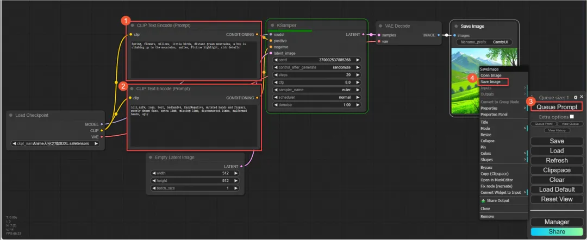Choose Open Image from context menu
This screenshot has width=587, height=240.
pos(503,75)
